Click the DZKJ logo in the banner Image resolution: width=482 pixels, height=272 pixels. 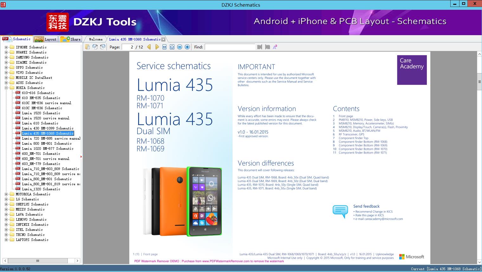point(58,22)
